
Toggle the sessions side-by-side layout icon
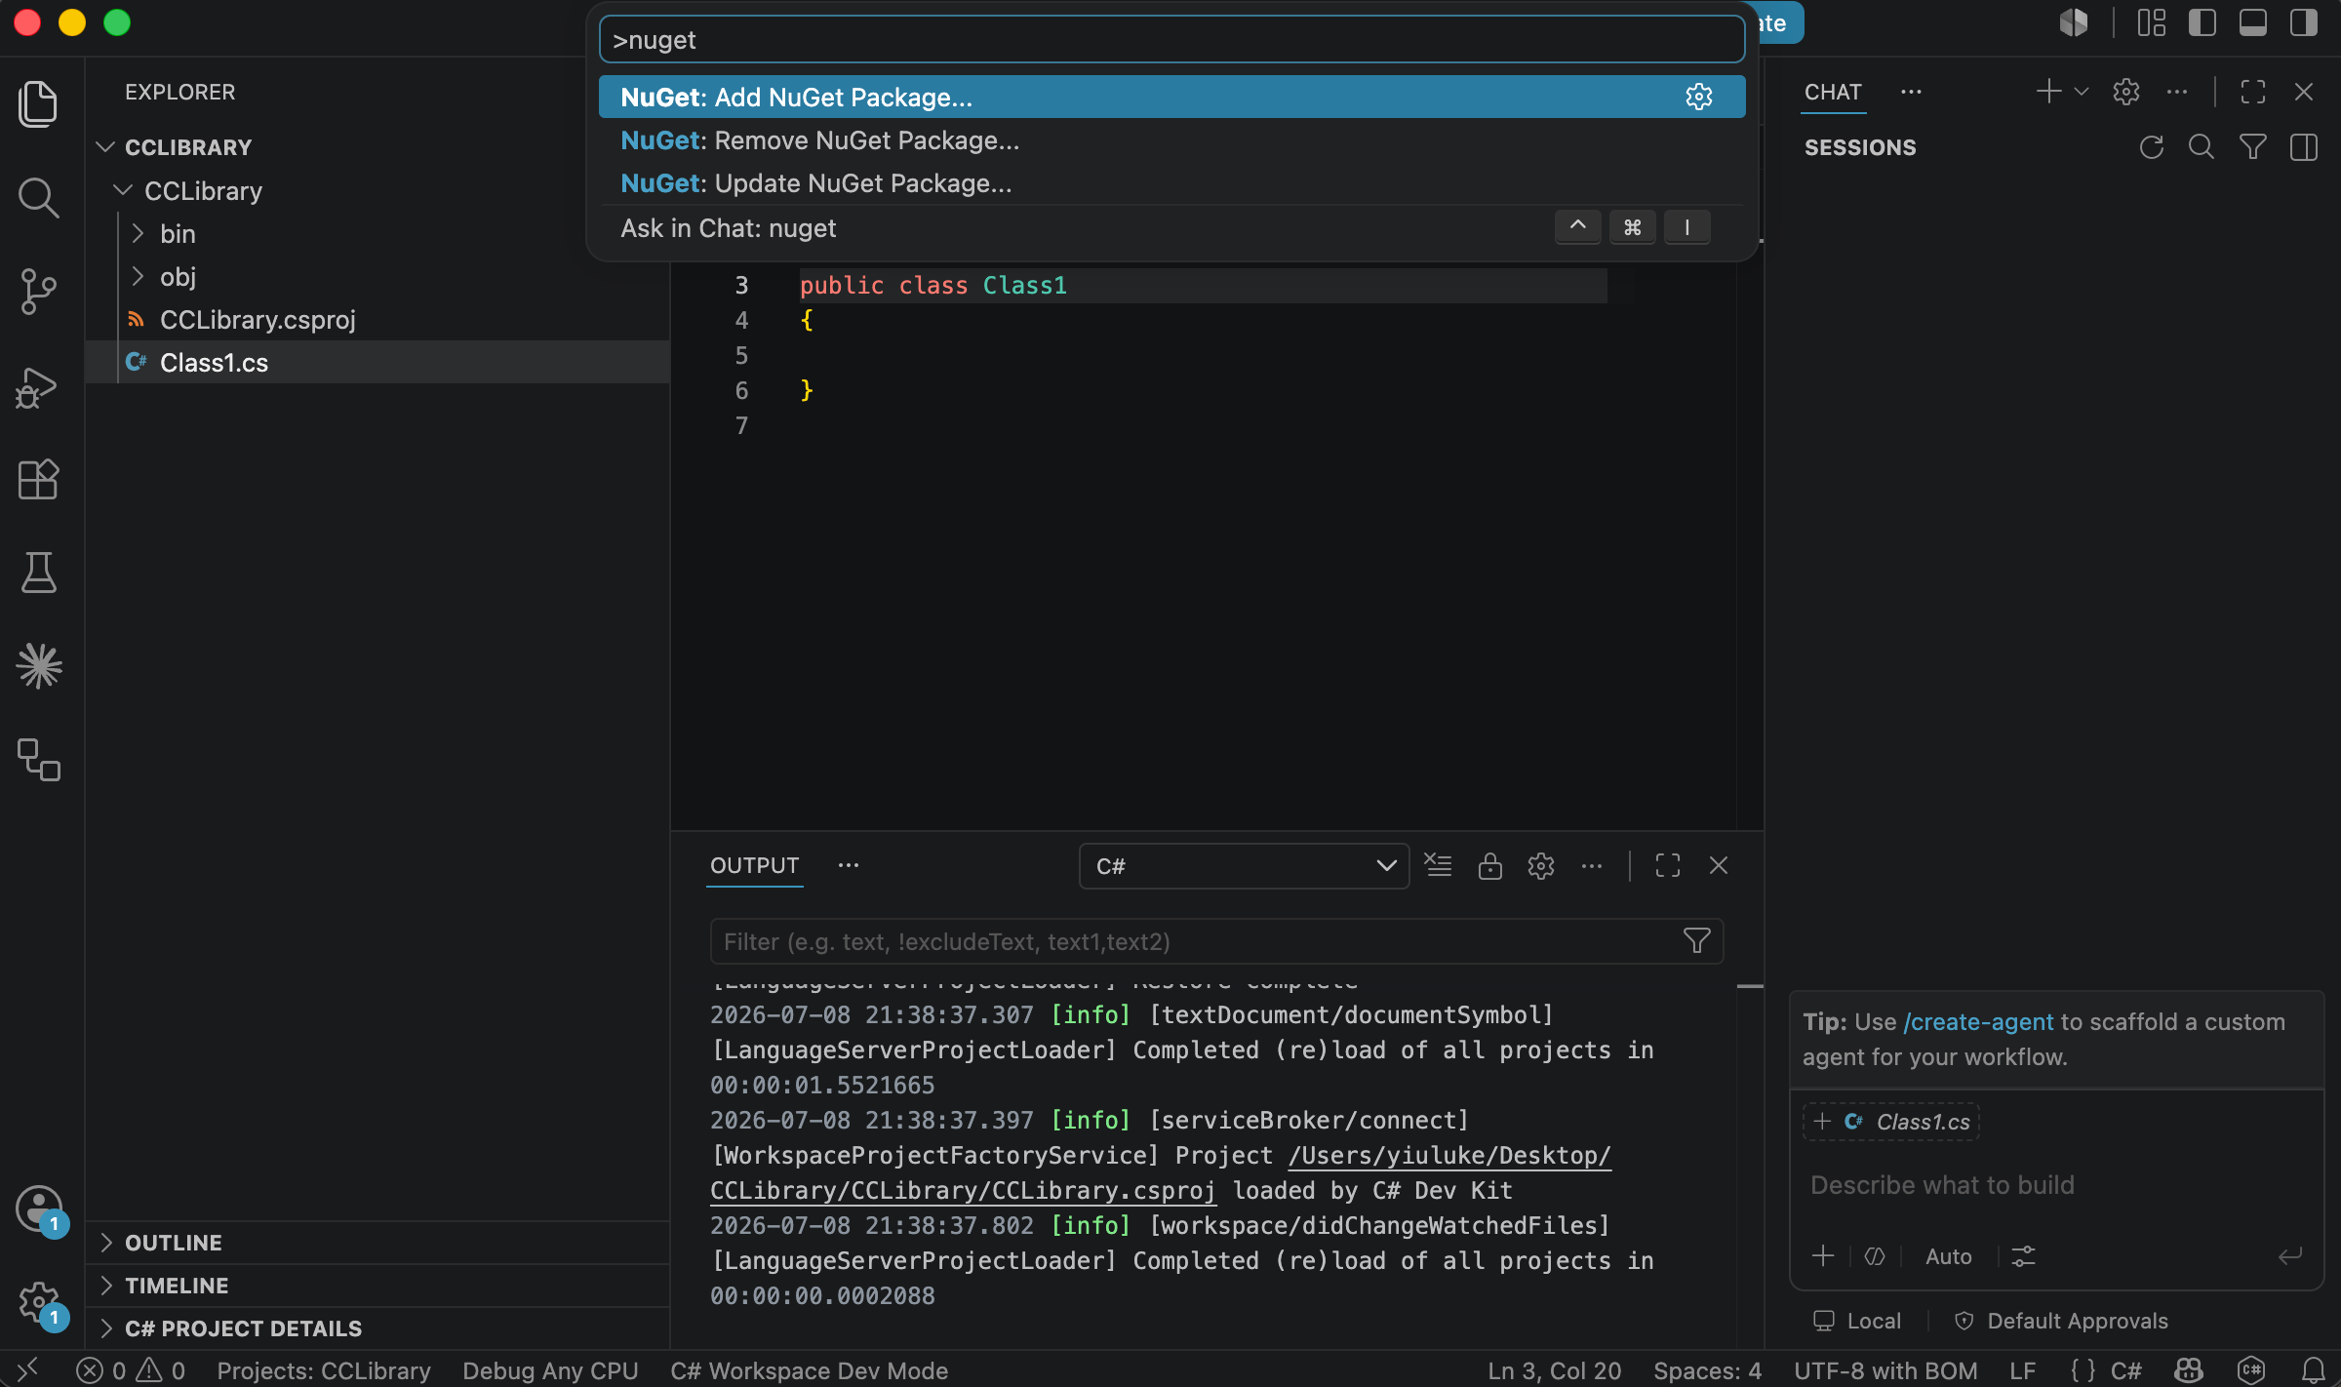point(2304,147)
